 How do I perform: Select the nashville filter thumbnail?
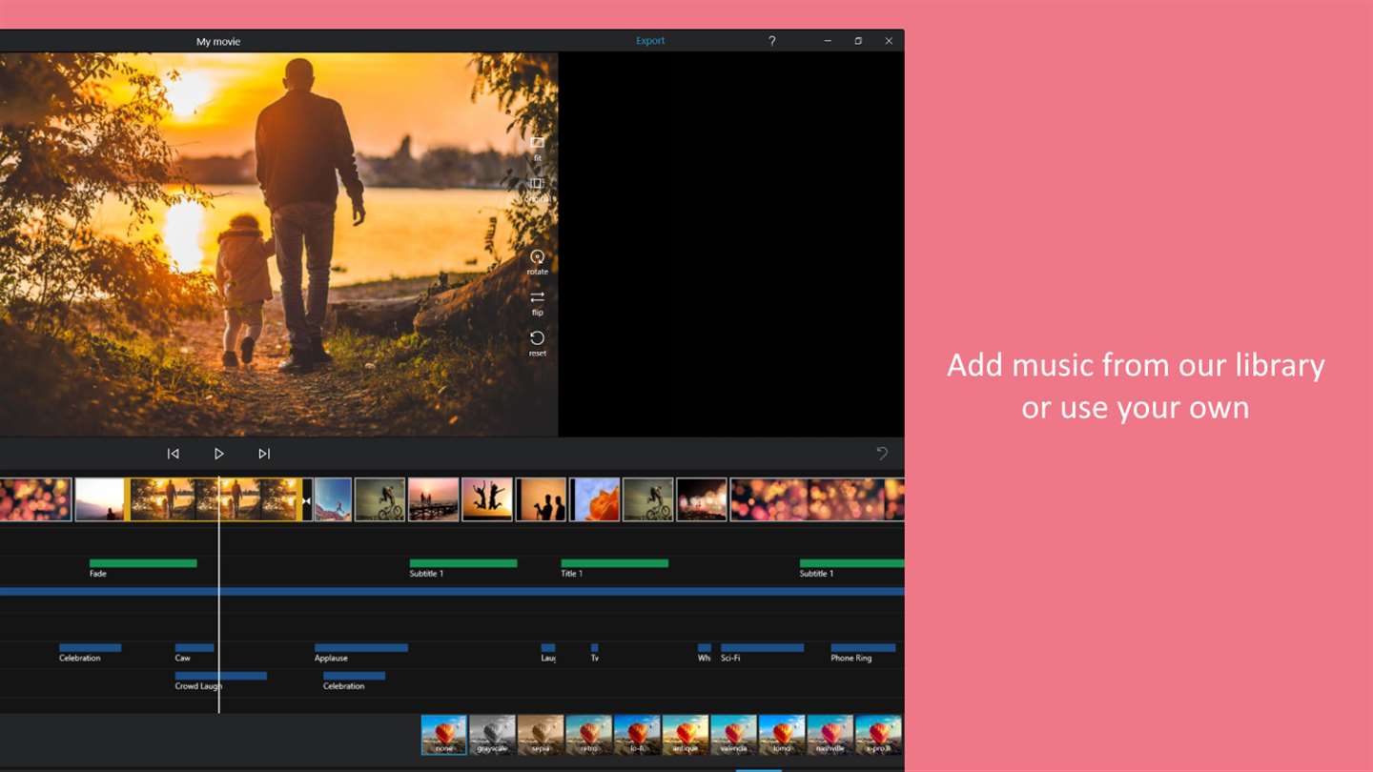[x=830, y=735]
